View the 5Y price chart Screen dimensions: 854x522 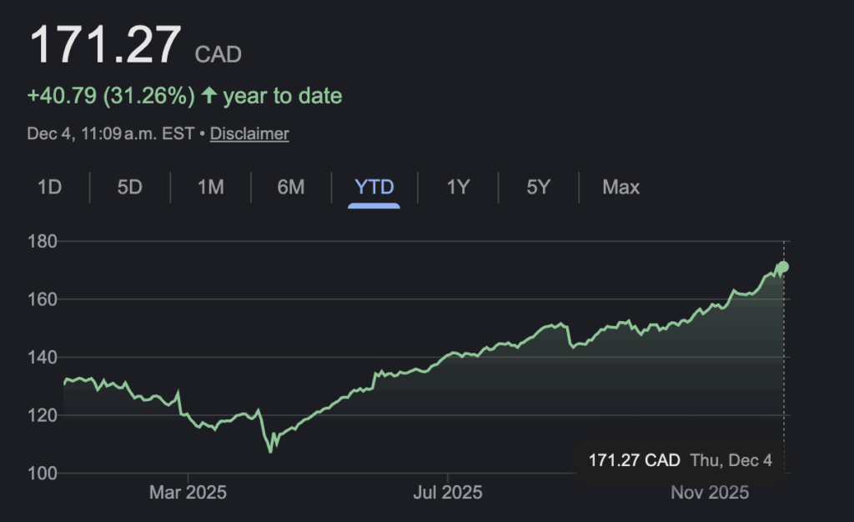[x=539, y=187]
